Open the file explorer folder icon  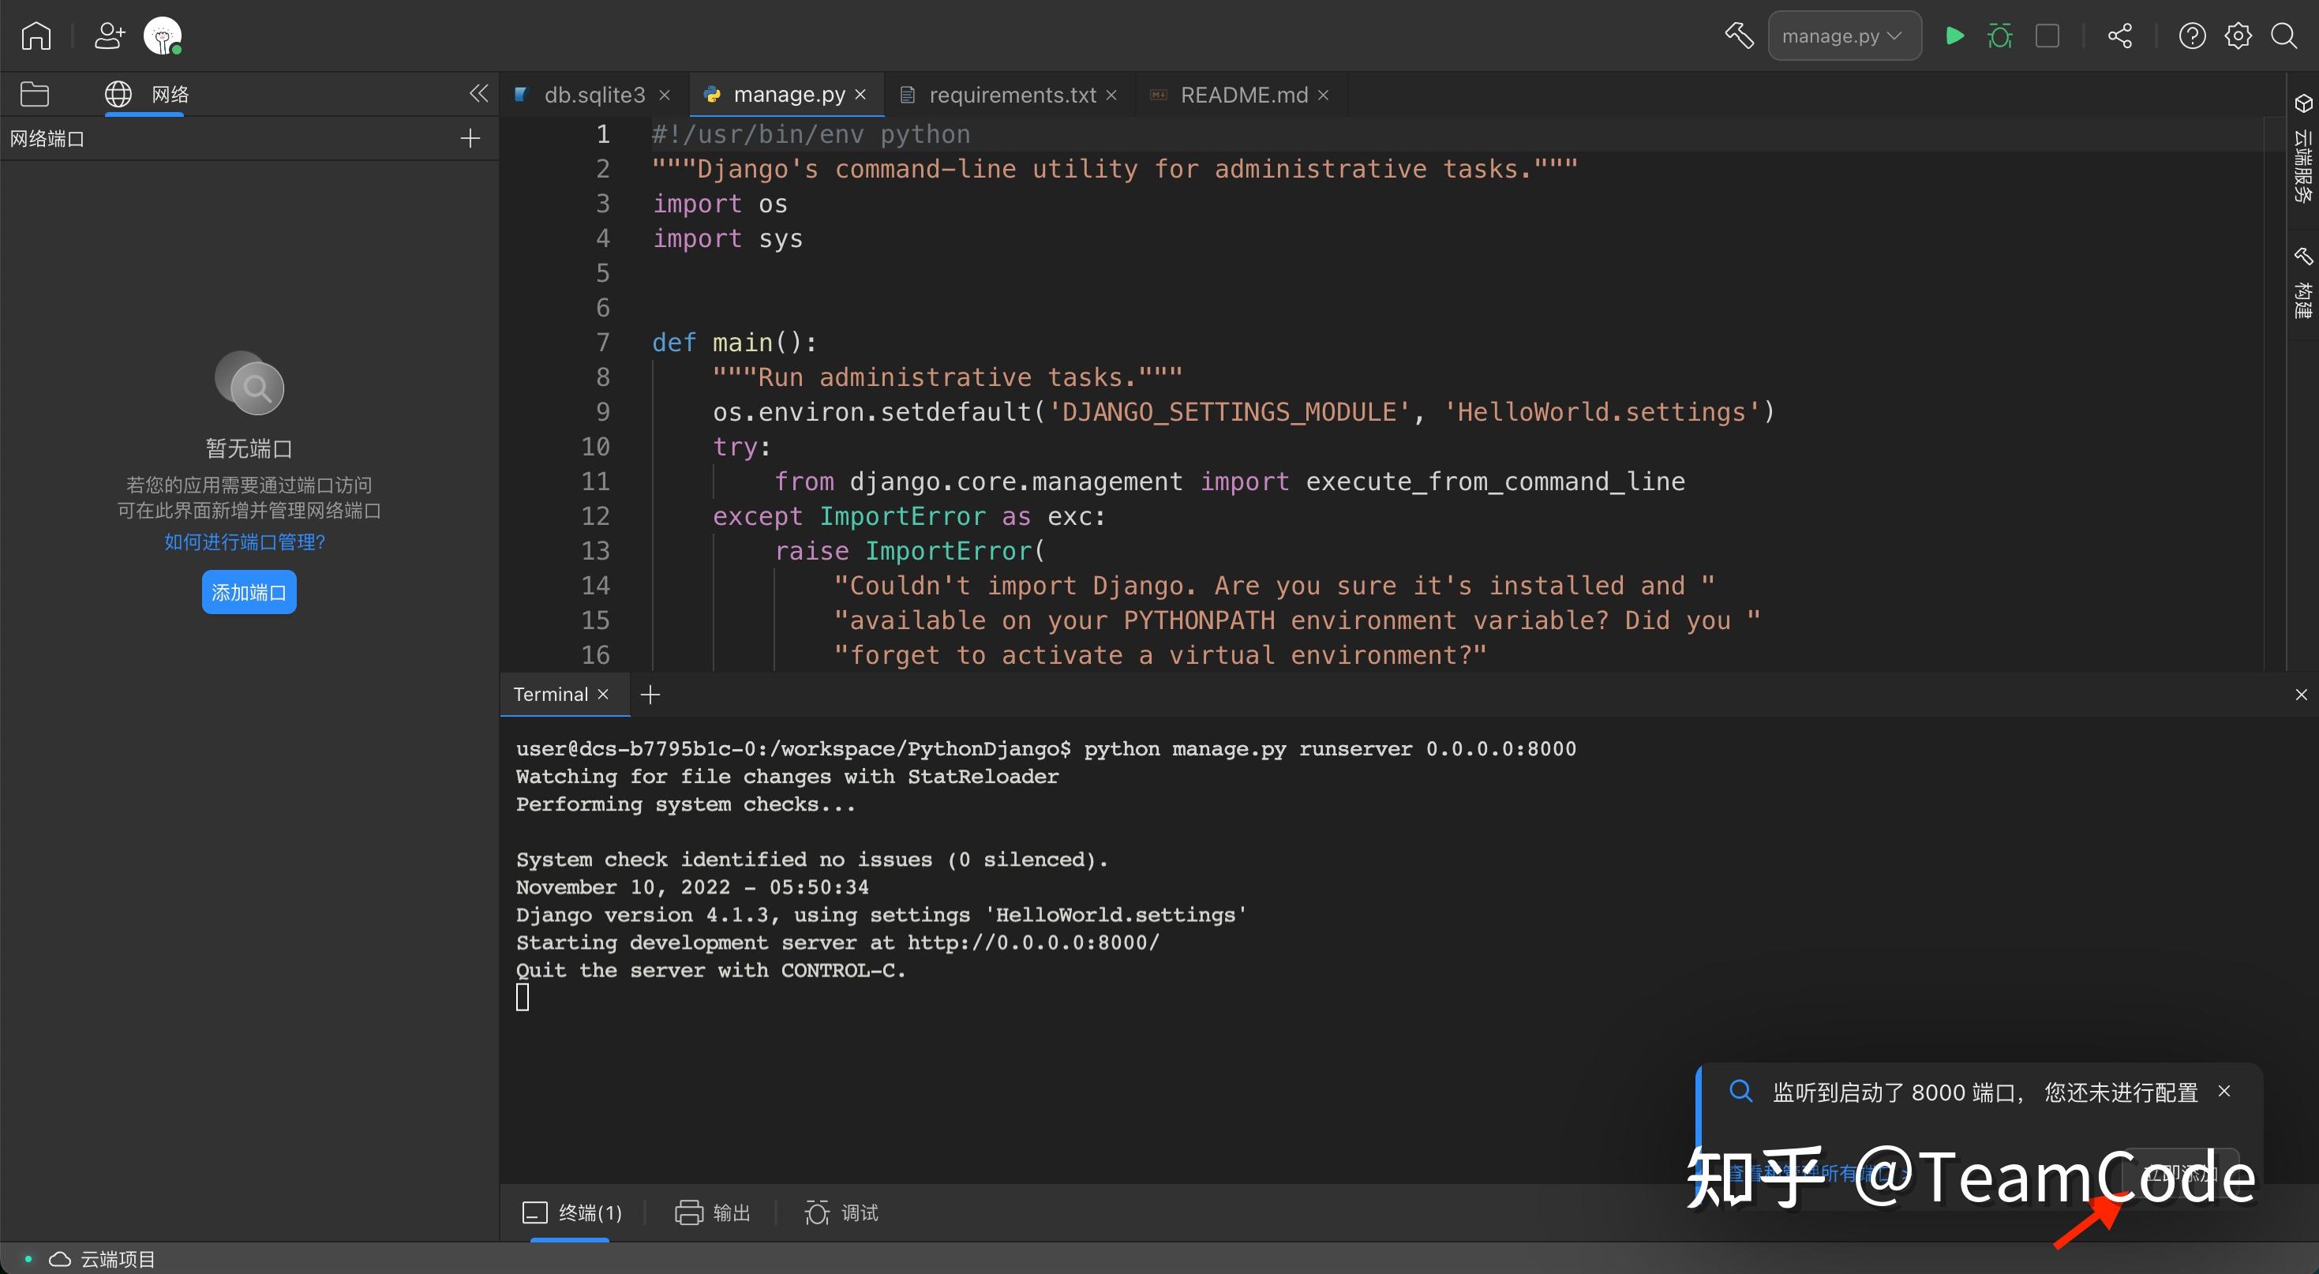point(35,94)
